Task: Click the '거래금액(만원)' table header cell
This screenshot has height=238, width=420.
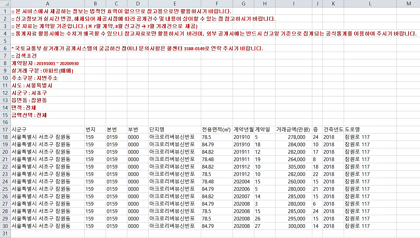Action: point(293,129)
